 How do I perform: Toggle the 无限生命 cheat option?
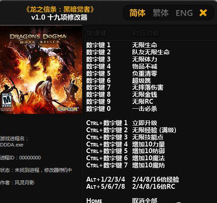coord(145,45)
